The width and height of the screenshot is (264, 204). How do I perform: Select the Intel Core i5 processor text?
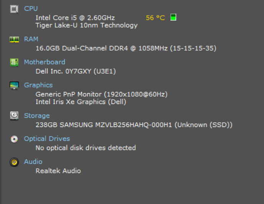point(75,18)
